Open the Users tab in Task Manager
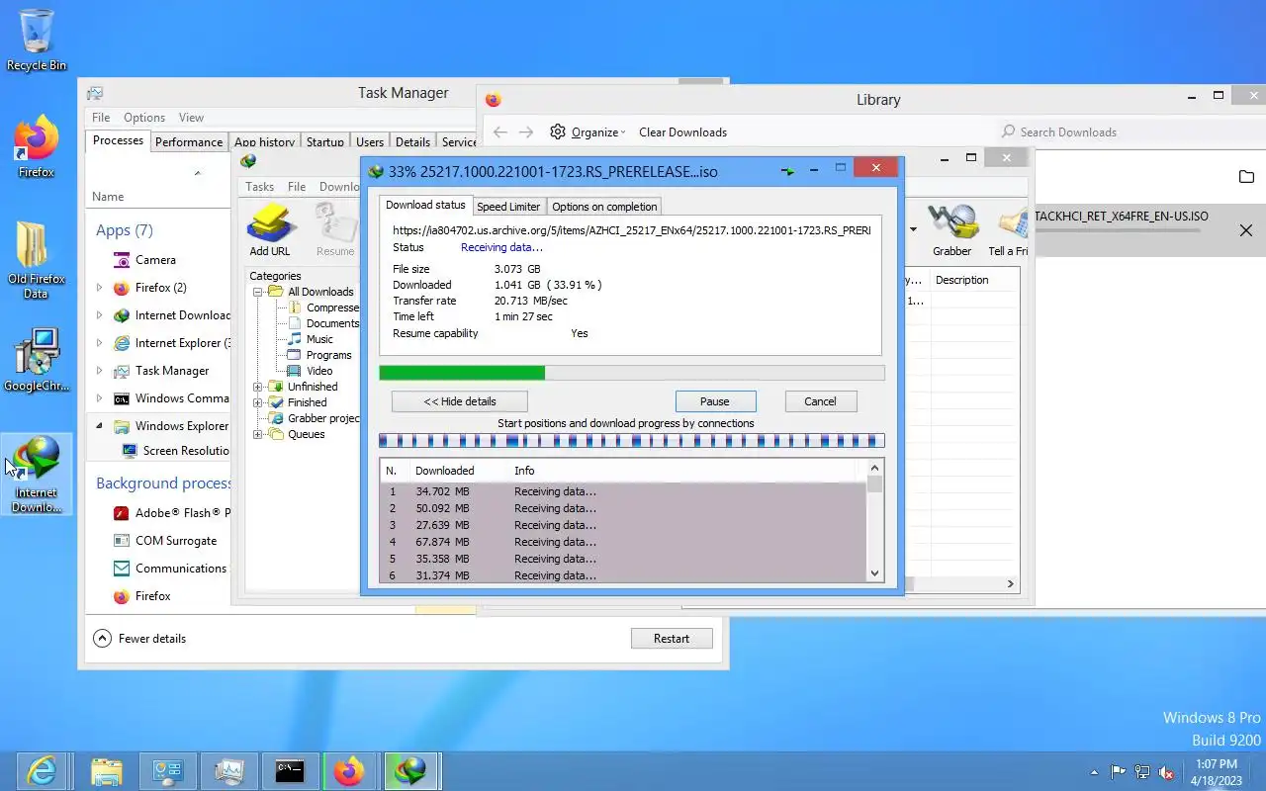Viewport: 1266px width, 791px height. pyautogui.click(x=370, y=141)
